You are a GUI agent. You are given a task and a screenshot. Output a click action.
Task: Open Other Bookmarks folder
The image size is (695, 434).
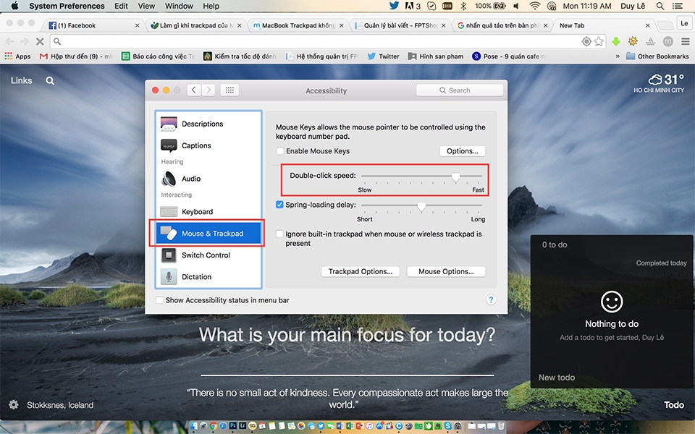pos(658,56)
